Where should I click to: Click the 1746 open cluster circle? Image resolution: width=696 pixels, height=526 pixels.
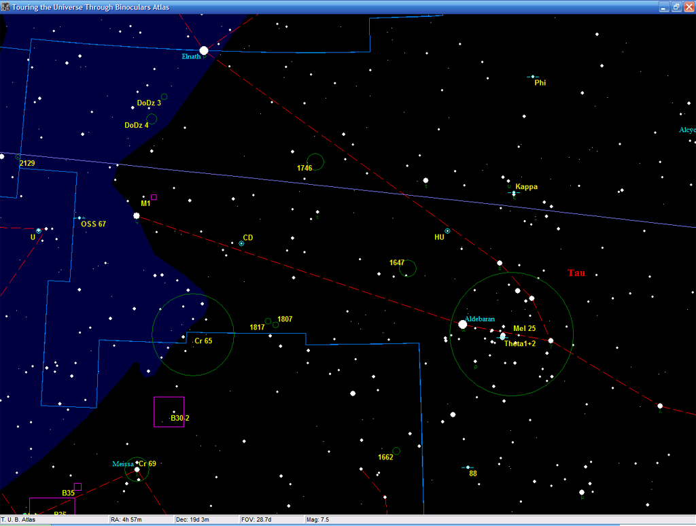tap(315, 162)
